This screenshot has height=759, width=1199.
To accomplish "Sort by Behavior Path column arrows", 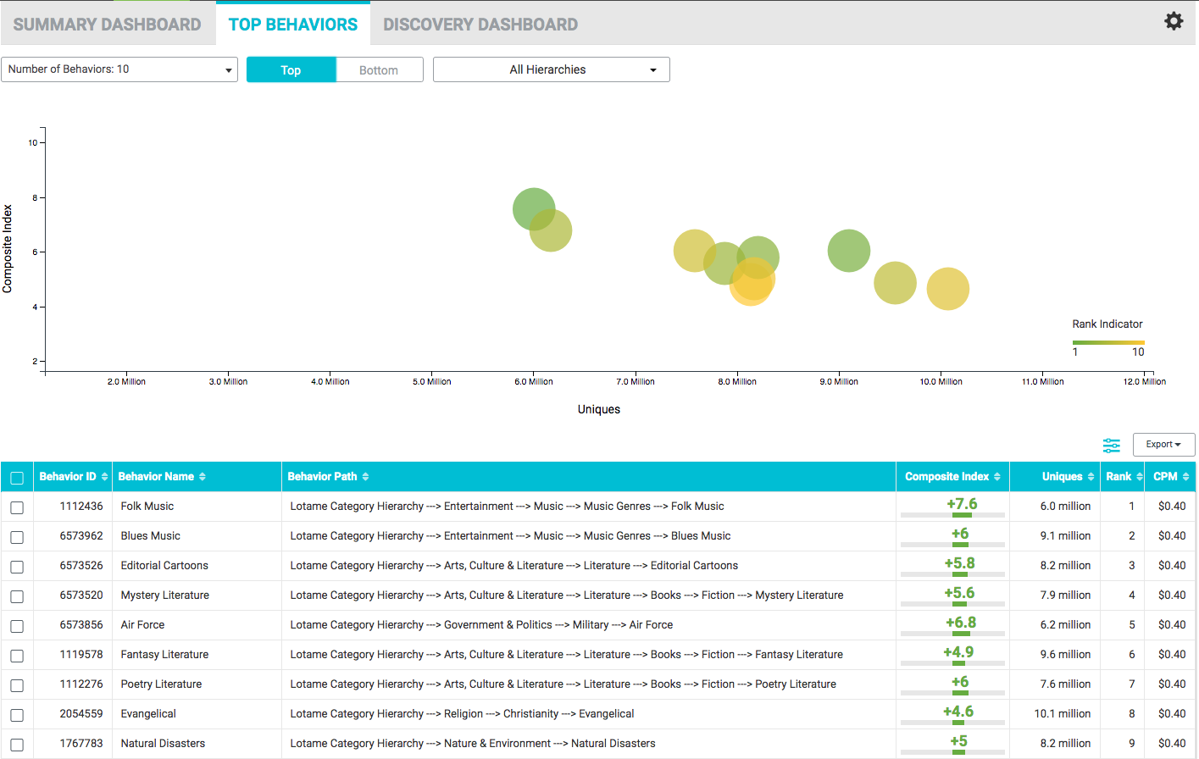I will [365, 477].
